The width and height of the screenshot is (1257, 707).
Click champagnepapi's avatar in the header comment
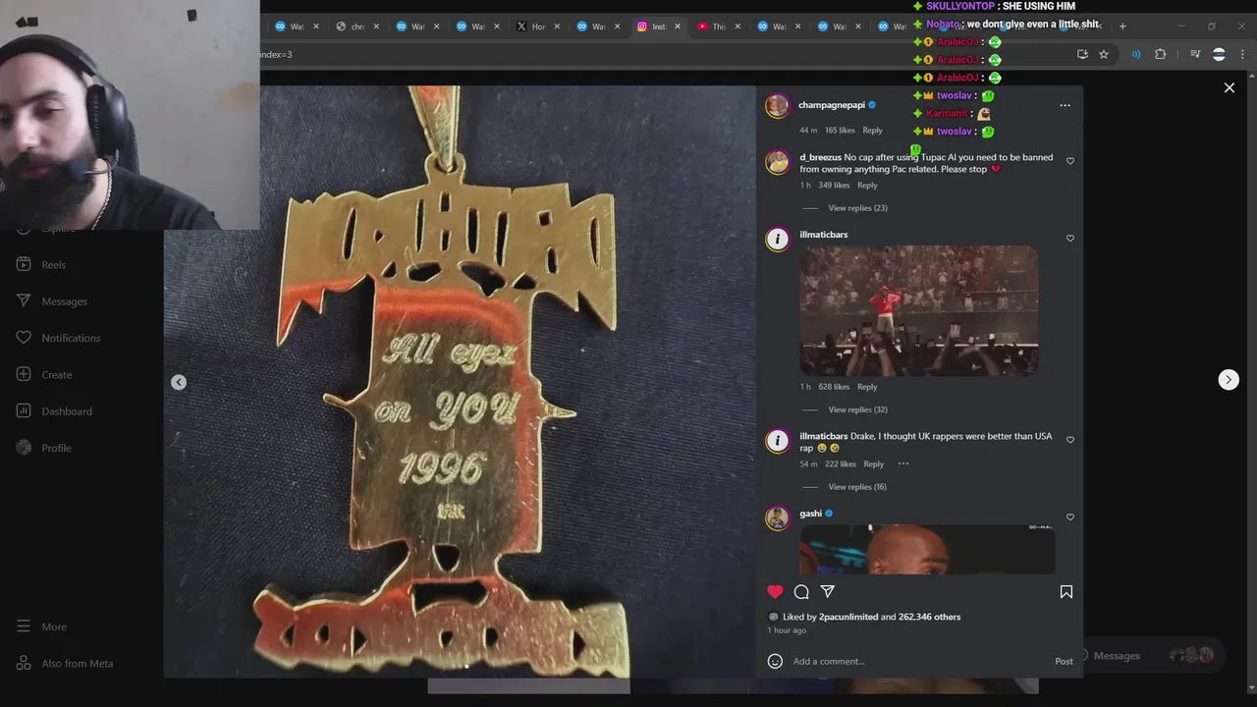pyautogui.click(x=778, y=106)
